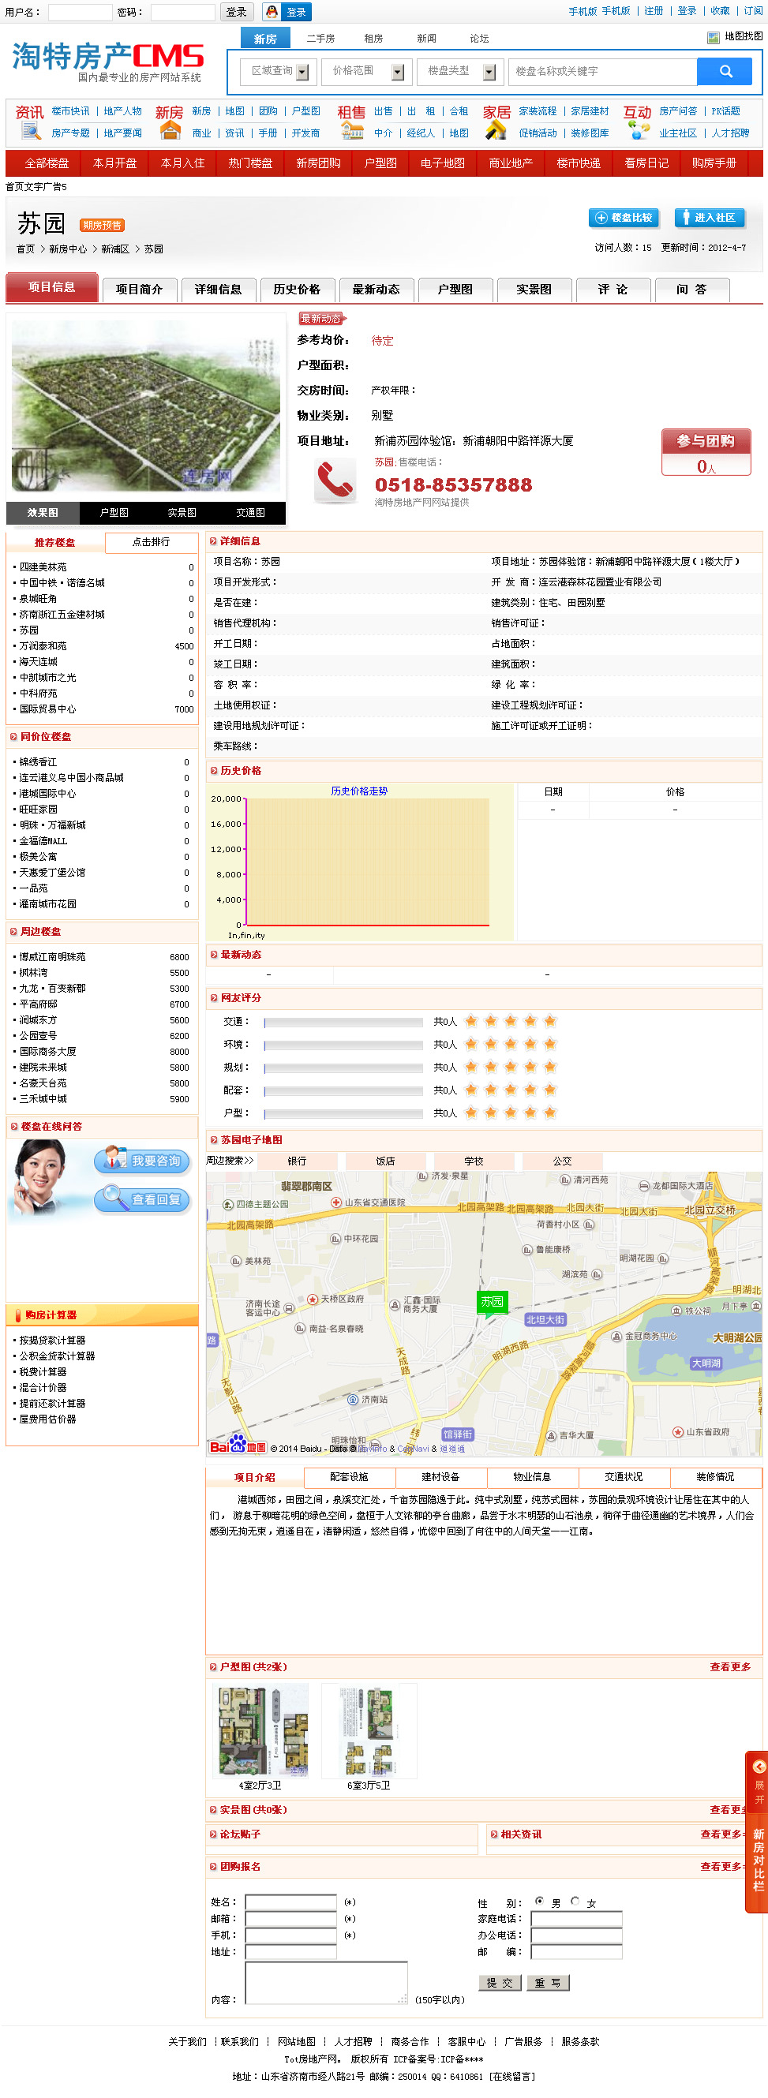Give 配套 a four-star rating
Viewport: 768px width, 2098px height.
pyautogui.click(x=530, y=1089)
